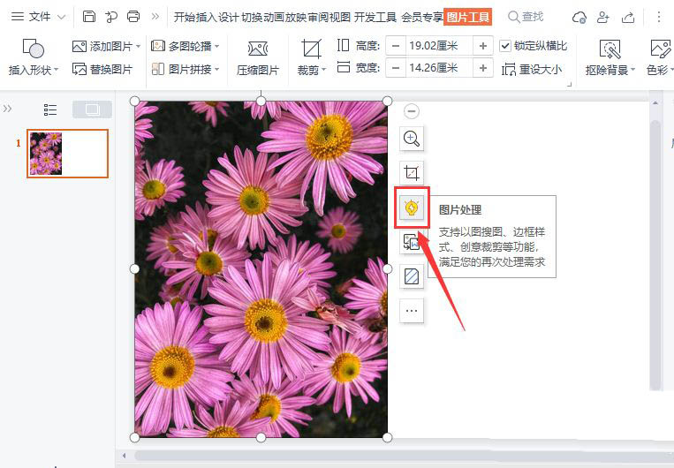Screen dimensions: 674x468
Task: Toggle the 锁定纵横比 checkbox
Action: tap(505, 46)
